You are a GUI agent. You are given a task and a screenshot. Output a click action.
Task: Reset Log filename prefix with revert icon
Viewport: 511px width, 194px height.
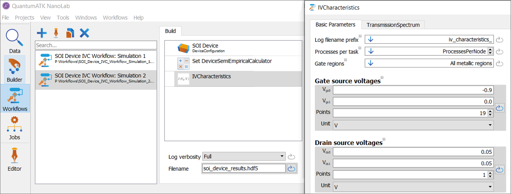[500, 39]
